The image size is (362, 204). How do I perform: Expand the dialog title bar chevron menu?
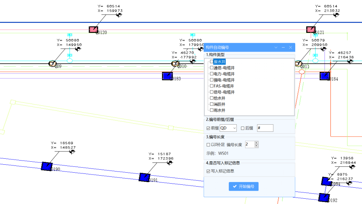click(x=276, y=48)
